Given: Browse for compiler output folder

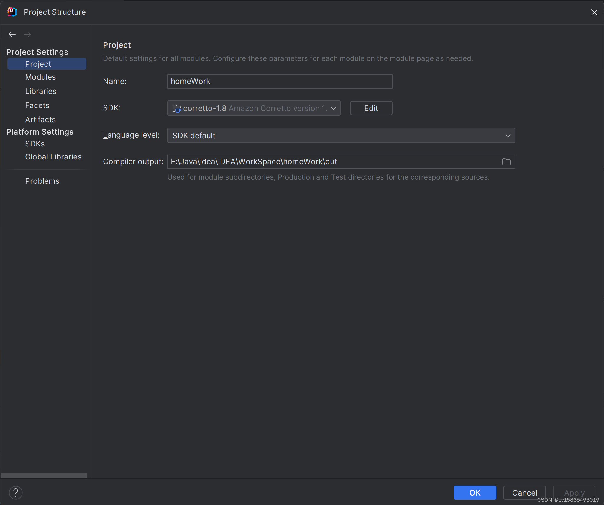Looking at the screenshot, I should point(506,162).
